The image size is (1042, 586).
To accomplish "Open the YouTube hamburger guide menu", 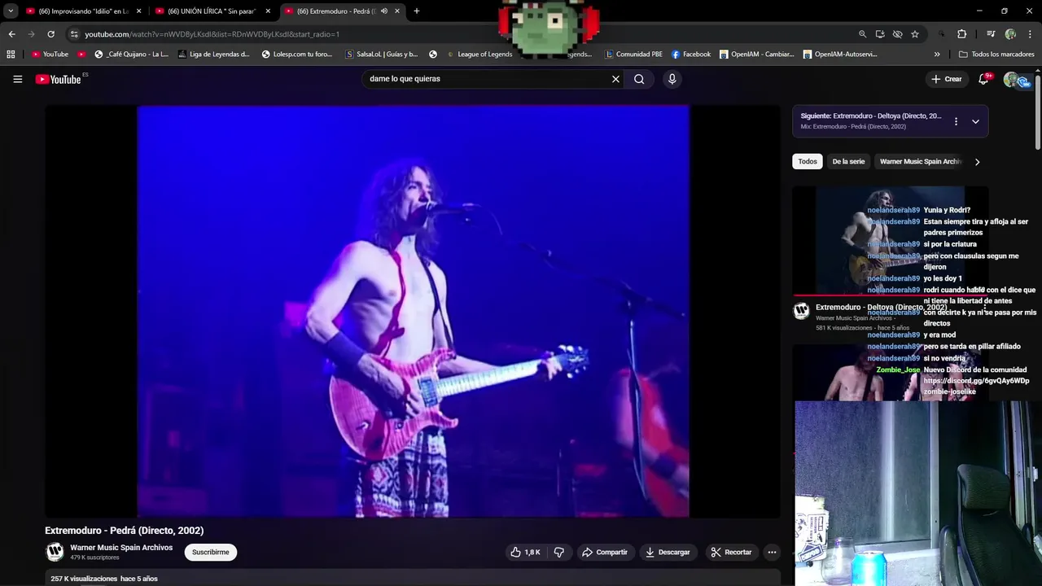I will point(17,79).
